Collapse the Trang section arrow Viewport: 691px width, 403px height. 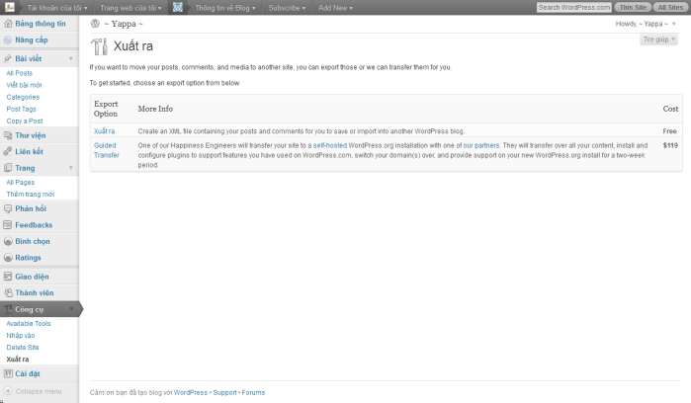(x=71, y=168)
